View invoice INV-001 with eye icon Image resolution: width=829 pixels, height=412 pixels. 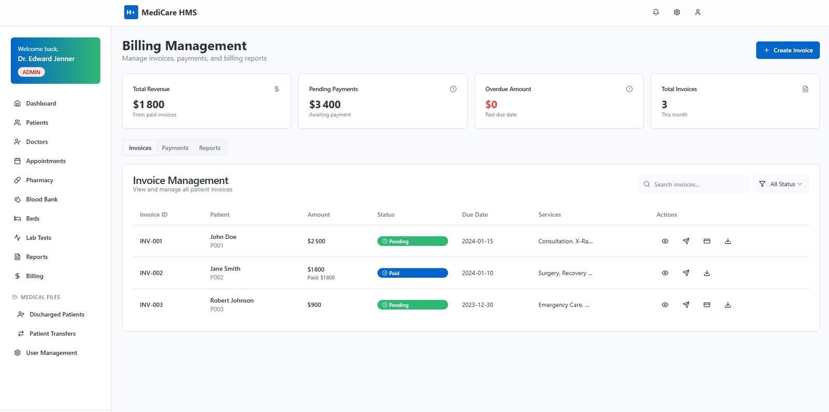pyautogui.click(x=665, y=241)
